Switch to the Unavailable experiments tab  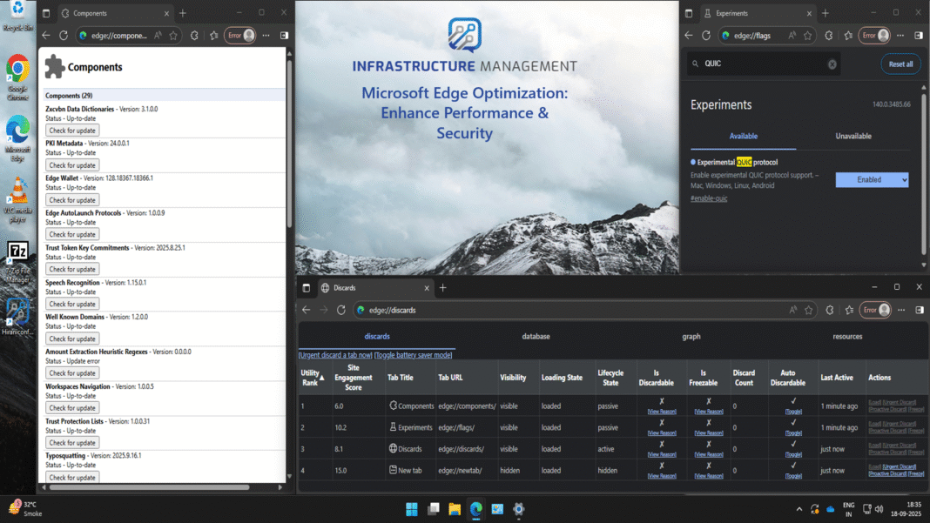click(x=853, y=136)
